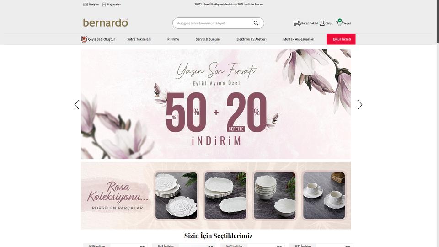
Task: Click the red Eylül Fırsatı button
Action: click(341, 39)
